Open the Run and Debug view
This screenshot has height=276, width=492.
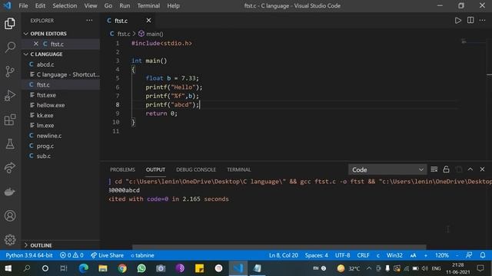coord(10,95)
